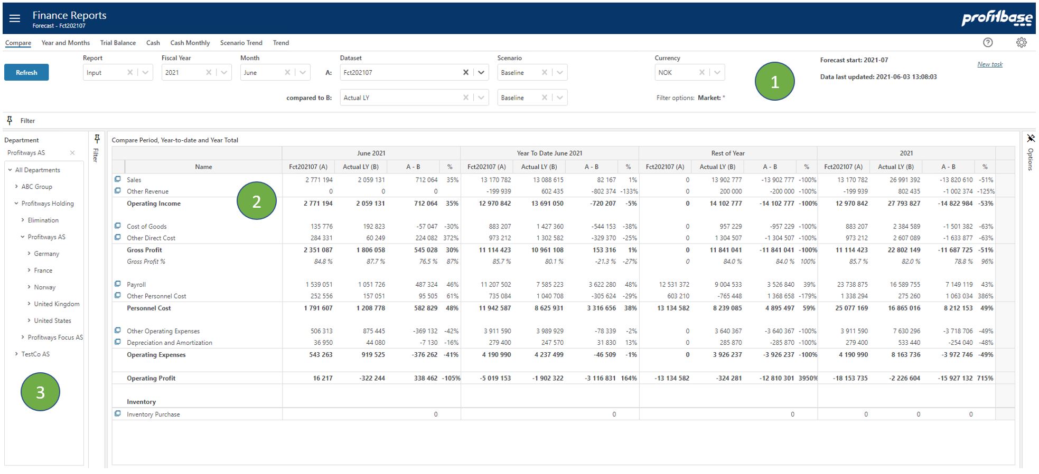
Task: Open detail icon for Sales row
Action: click(x=118, y=179)
